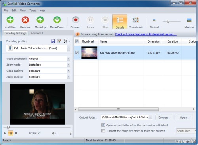This screenshot has height=145, width=198.
Task: Click the horizontal scrollbar thumb of file list
Action: point(118,109)
